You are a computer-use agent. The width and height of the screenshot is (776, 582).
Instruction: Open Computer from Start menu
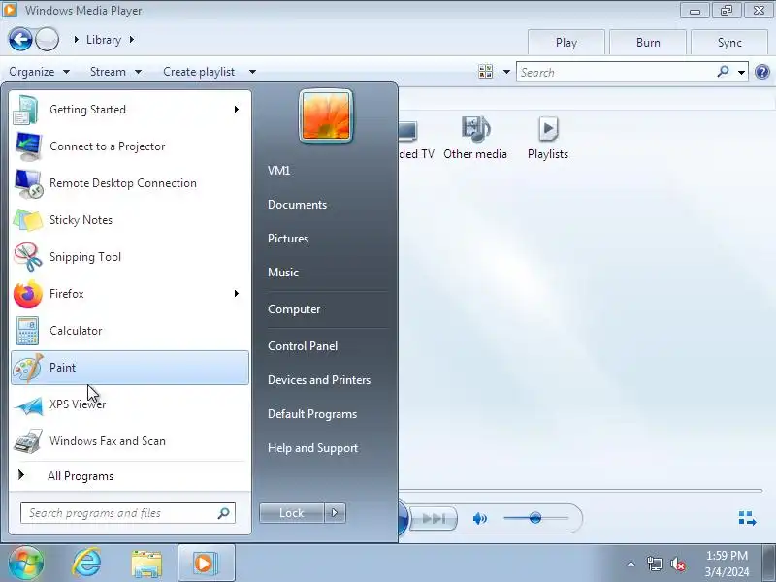coord(294,309)
